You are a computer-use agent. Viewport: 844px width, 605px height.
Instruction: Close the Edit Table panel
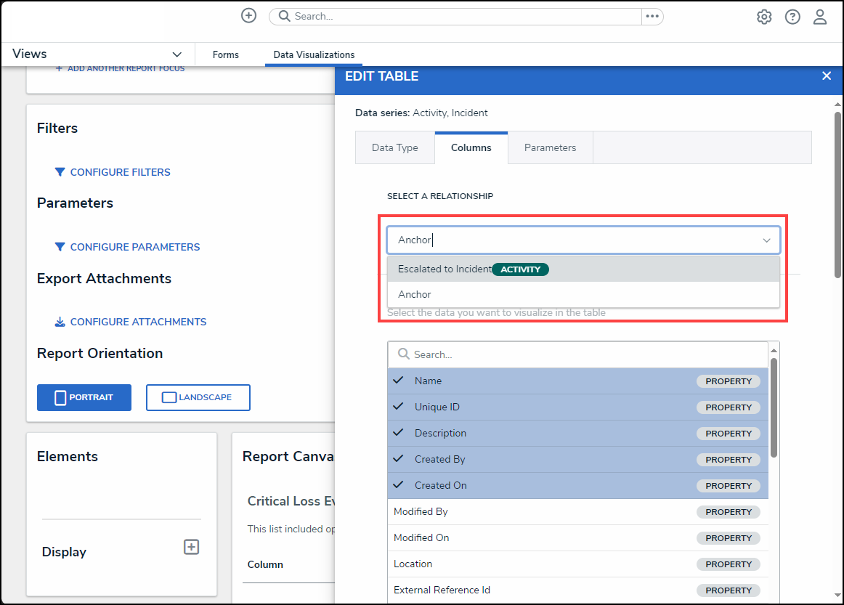tap(826, 76)
